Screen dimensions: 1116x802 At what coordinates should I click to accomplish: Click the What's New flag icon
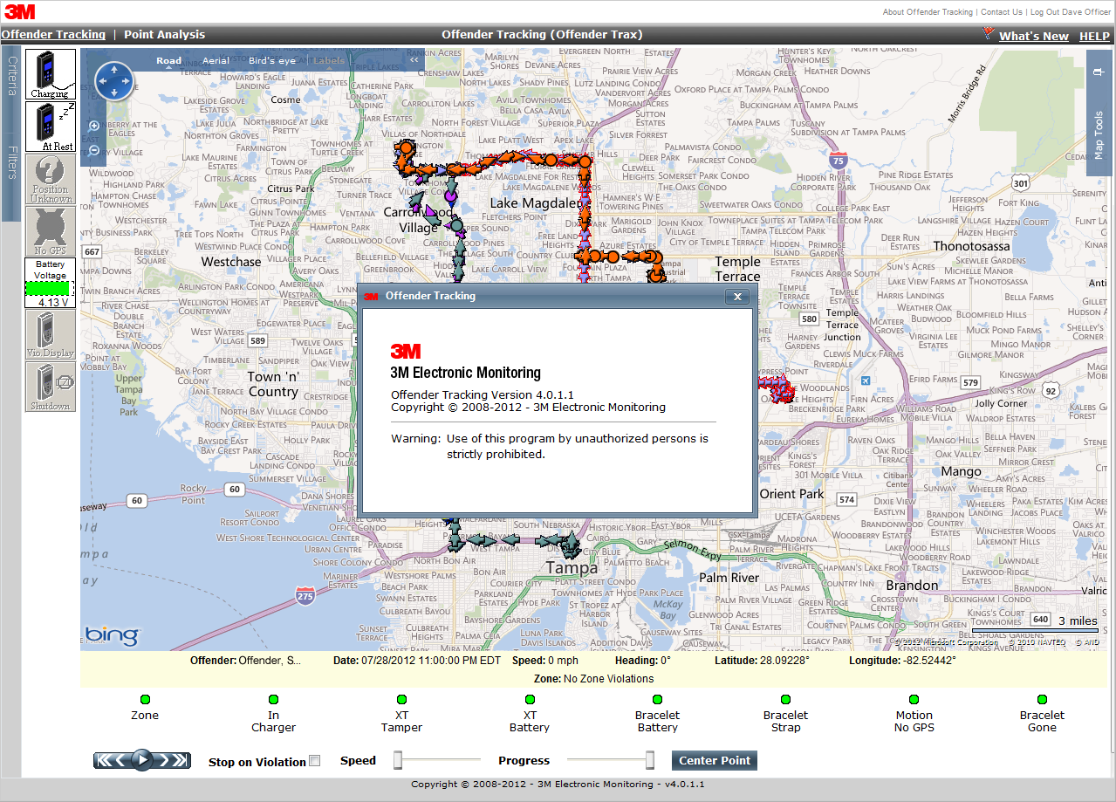[989, 34]
